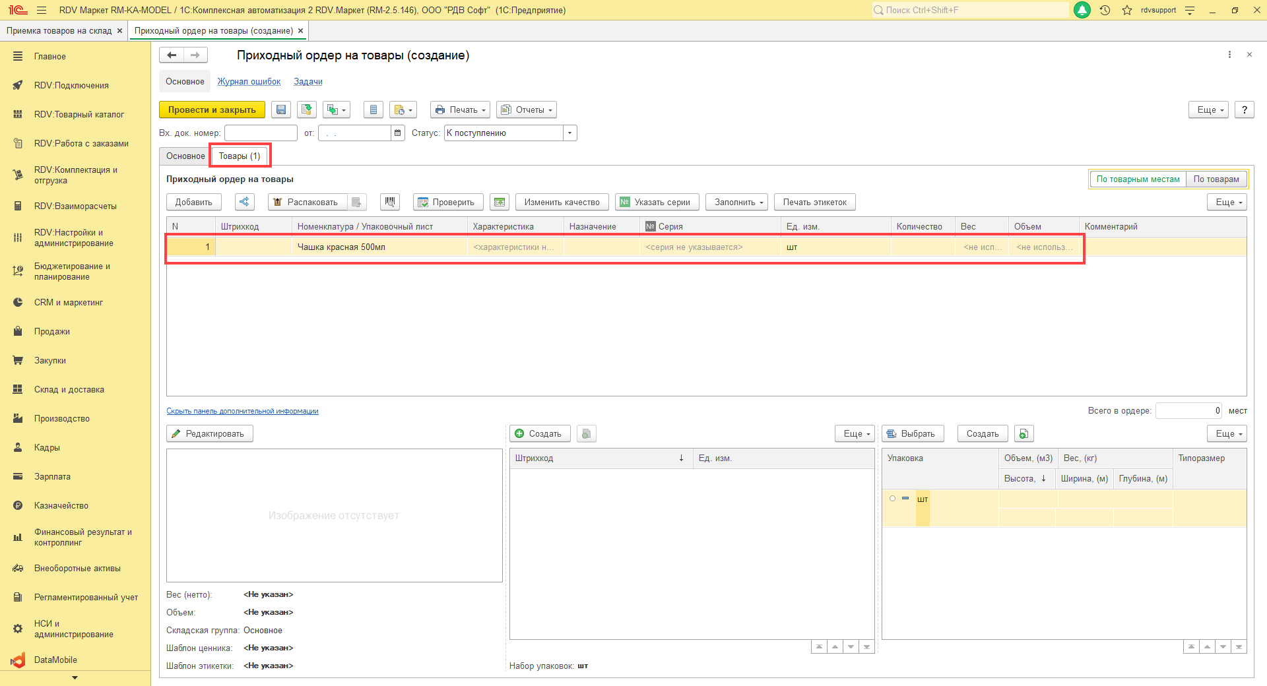Switch view to По товарным местам

click(1138, 179)
